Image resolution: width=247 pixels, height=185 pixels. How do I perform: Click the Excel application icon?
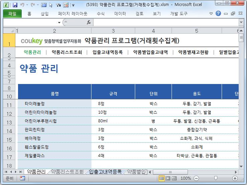(6, 5)
